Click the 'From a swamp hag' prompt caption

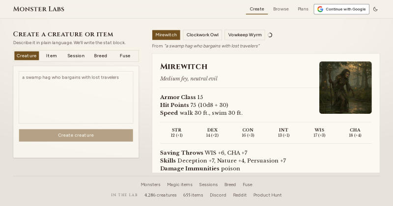coord(205,46)
